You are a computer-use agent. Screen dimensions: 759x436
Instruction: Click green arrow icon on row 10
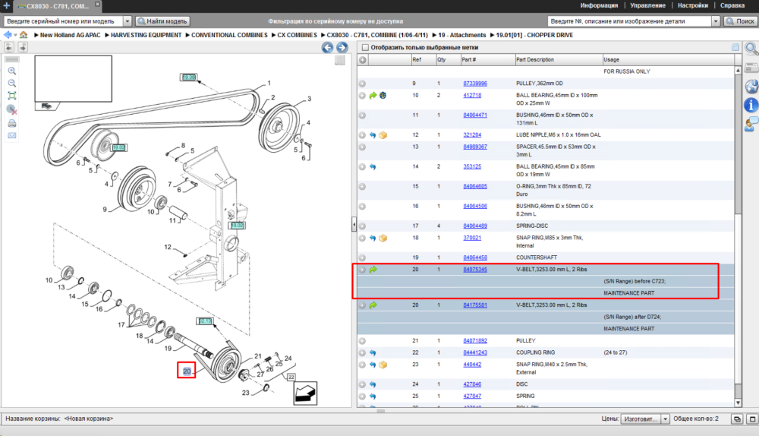pos(373,96)
